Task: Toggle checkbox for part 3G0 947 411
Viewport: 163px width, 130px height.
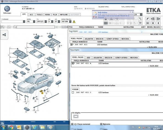Action: [x=71, y=45]
